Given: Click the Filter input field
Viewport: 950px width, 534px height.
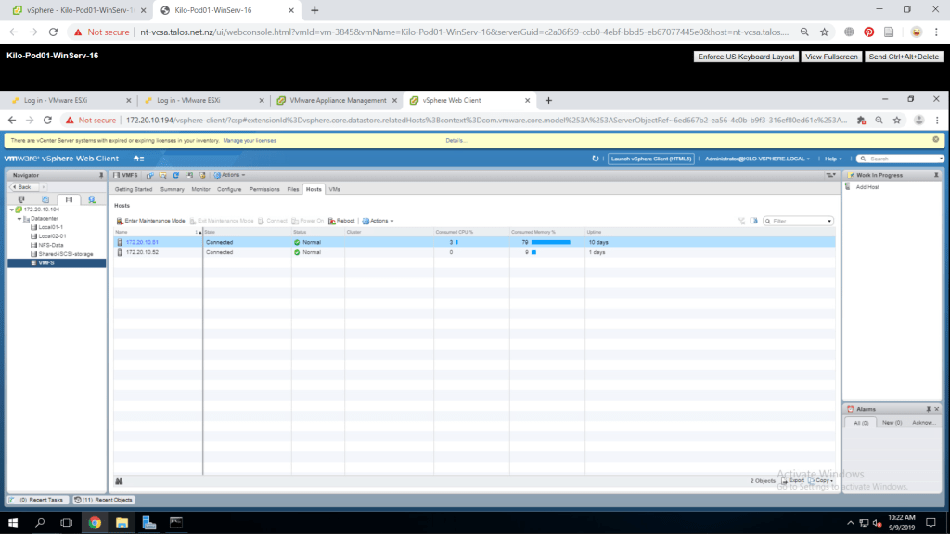Looking at the screenshot, I should point(801,221).
